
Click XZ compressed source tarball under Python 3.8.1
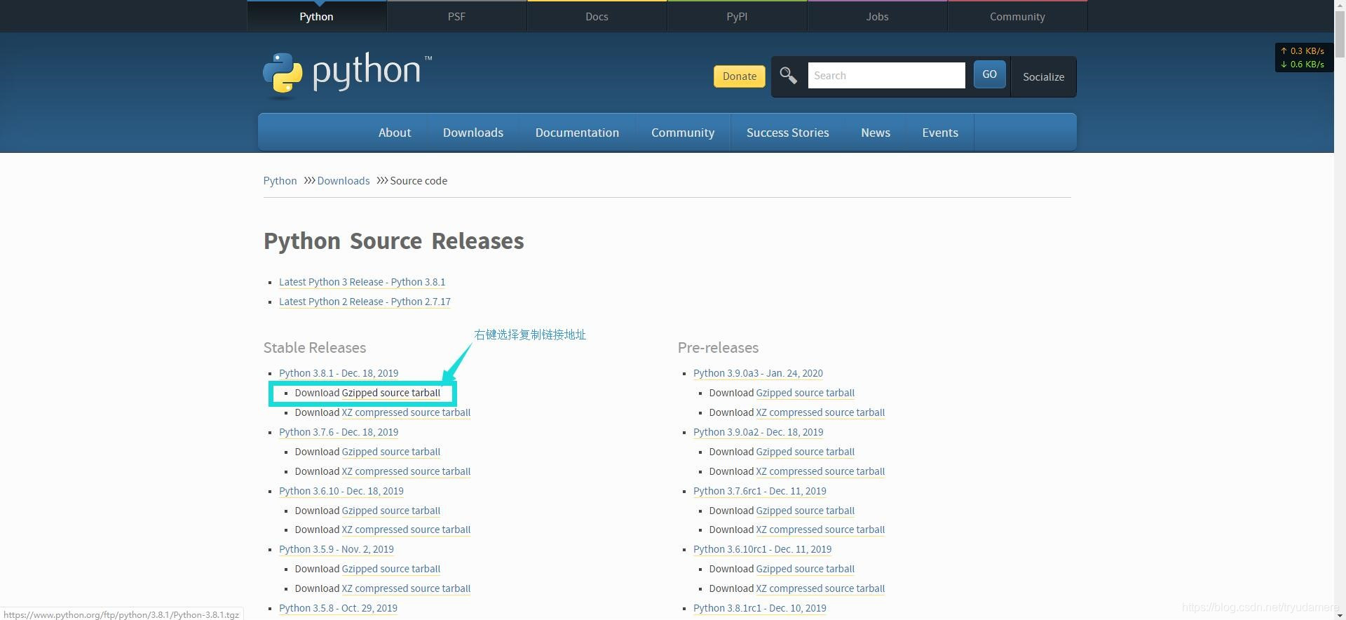coord(406,412)
